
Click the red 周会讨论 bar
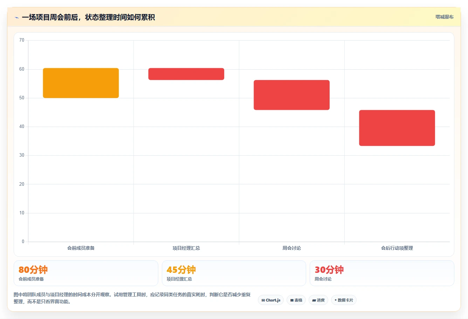(291, 95)
